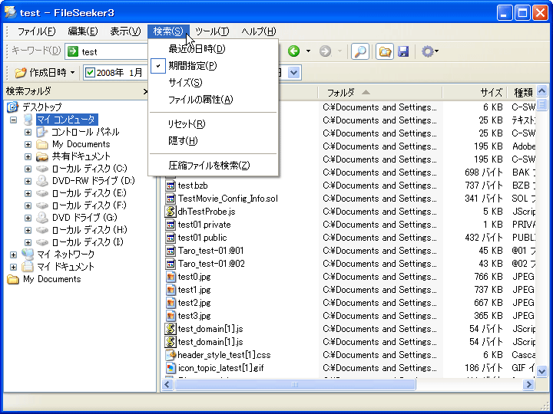Image resolution: width=553 pixels, height=414 pixels.
Task: Click the green go arrow beside keyword test
Action: pyautogui.click(x=73, y=52)
